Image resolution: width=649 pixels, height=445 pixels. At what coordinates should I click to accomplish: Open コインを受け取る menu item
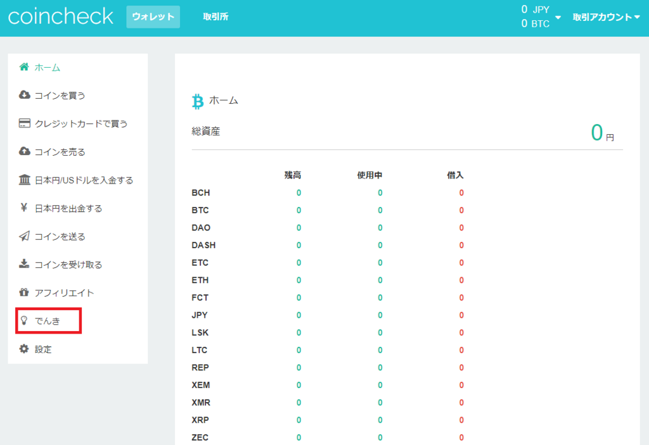coord(68,265)
